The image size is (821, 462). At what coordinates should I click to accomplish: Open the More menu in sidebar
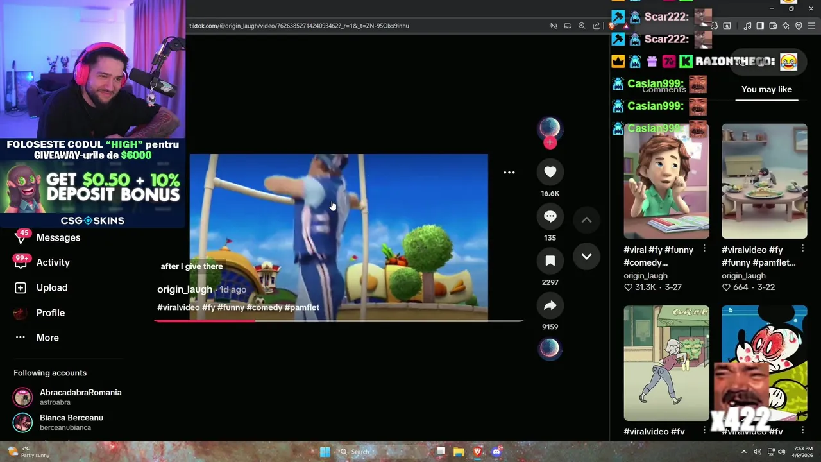tap(47, 338)
